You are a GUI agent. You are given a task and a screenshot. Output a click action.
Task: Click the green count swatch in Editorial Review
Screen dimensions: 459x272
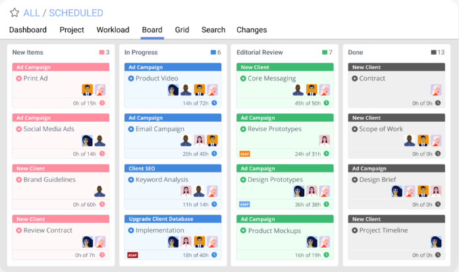tap(325, 53)
